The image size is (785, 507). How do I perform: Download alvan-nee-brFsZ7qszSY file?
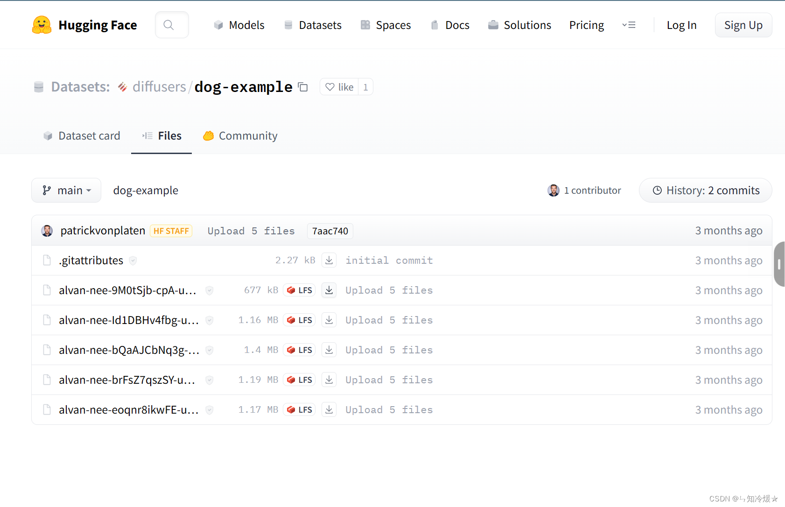tap(329, 380)
